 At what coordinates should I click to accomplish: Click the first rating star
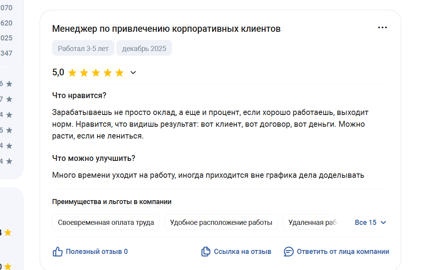tap(72, 73)
